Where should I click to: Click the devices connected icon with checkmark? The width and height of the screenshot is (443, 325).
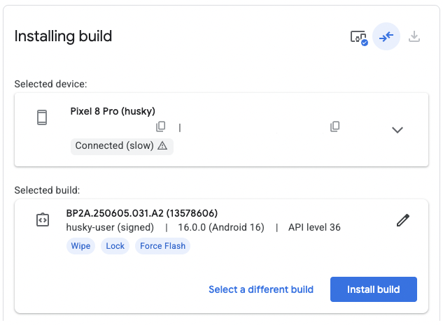[x=359, y=38]
